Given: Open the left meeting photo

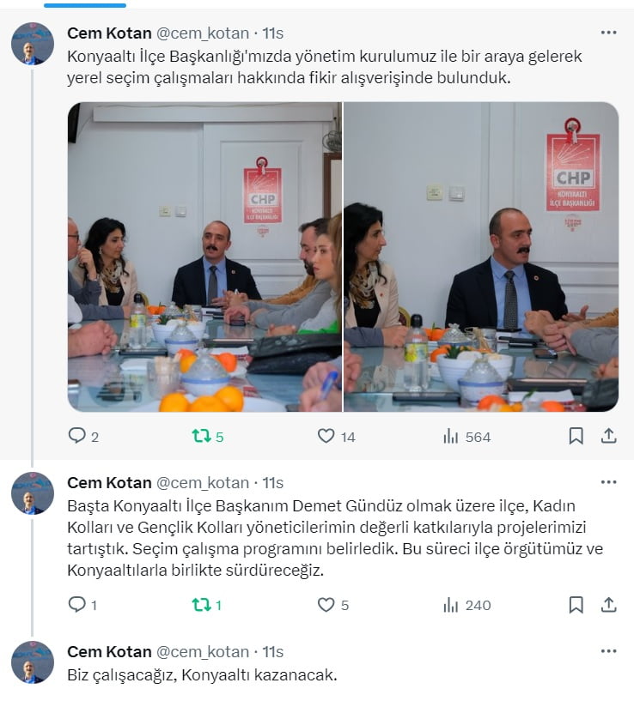Looking at the screenshot, I should click(204, 257).
